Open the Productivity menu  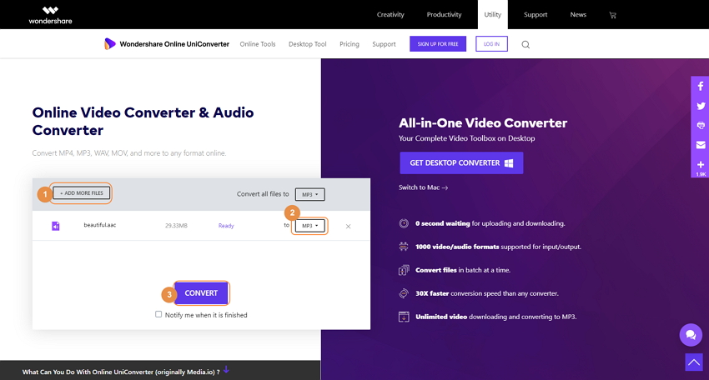[x=444, y=14]
